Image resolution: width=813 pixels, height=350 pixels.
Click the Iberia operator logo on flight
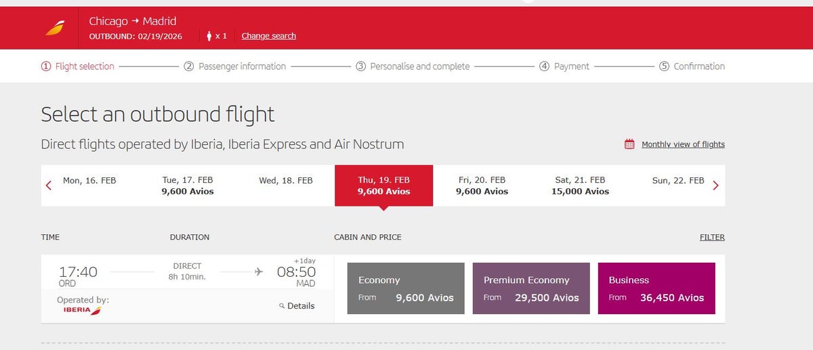point(82,311)
